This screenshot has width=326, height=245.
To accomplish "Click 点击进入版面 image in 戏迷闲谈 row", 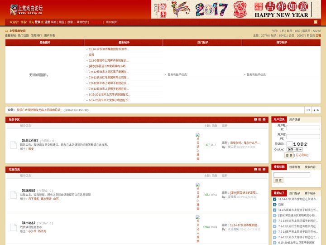I will (x=198, y=196).
